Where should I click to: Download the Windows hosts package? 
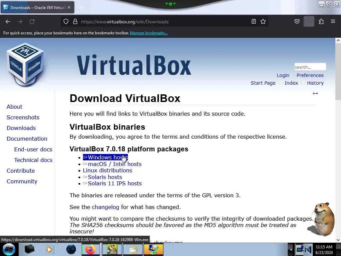[105, 157]
